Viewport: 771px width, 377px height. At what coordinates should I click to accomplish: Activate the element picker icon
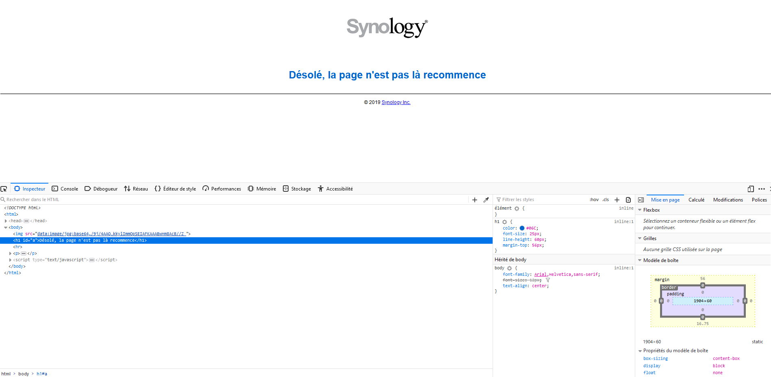4,189
